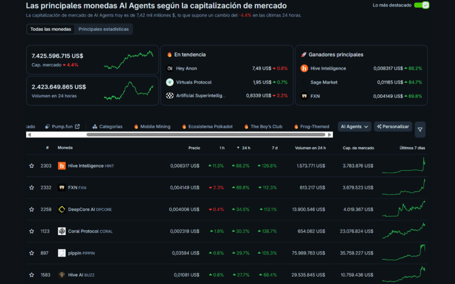Favorite Coral Protocol with star
455x284 pixels.
click(32, 231)
